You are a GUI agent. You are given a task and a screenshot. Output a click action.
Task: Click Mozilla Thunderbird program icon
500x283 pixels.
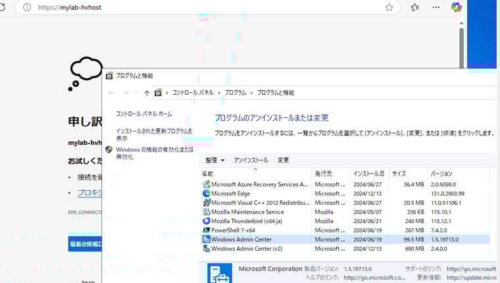pos(207,220)
